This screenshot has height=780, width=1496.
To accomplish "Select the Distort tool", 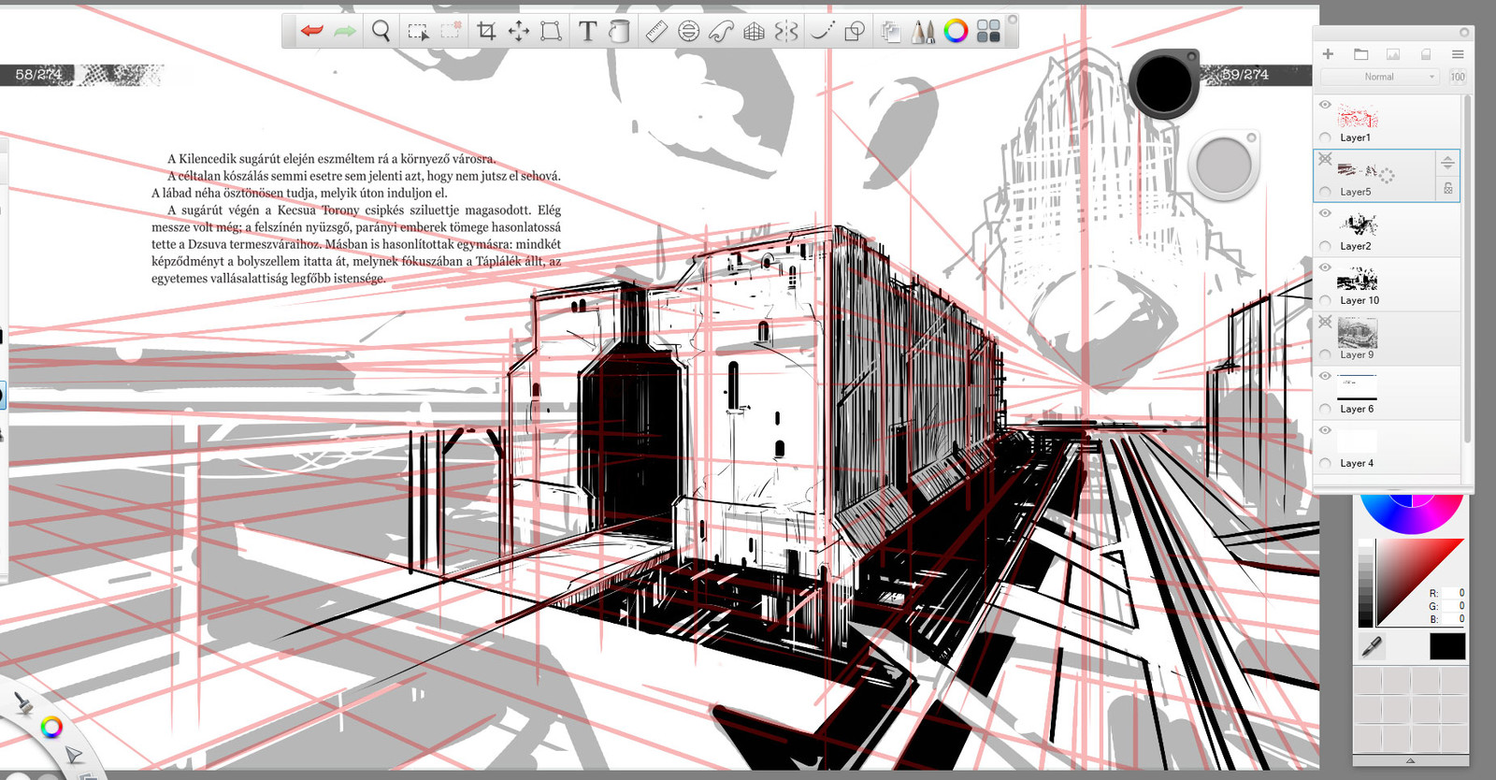I will (x=552, y=31).
